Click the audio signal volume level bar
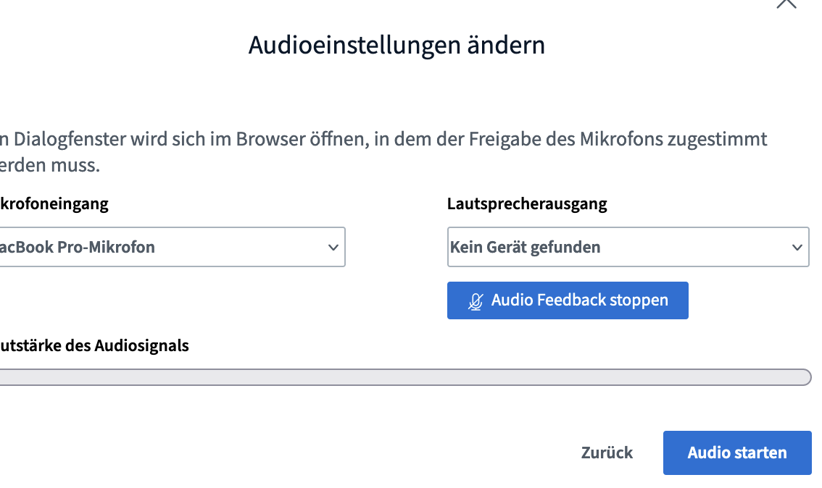Image resolution: width=822 pixels, height=488 pixels. [x=406, y=376]
